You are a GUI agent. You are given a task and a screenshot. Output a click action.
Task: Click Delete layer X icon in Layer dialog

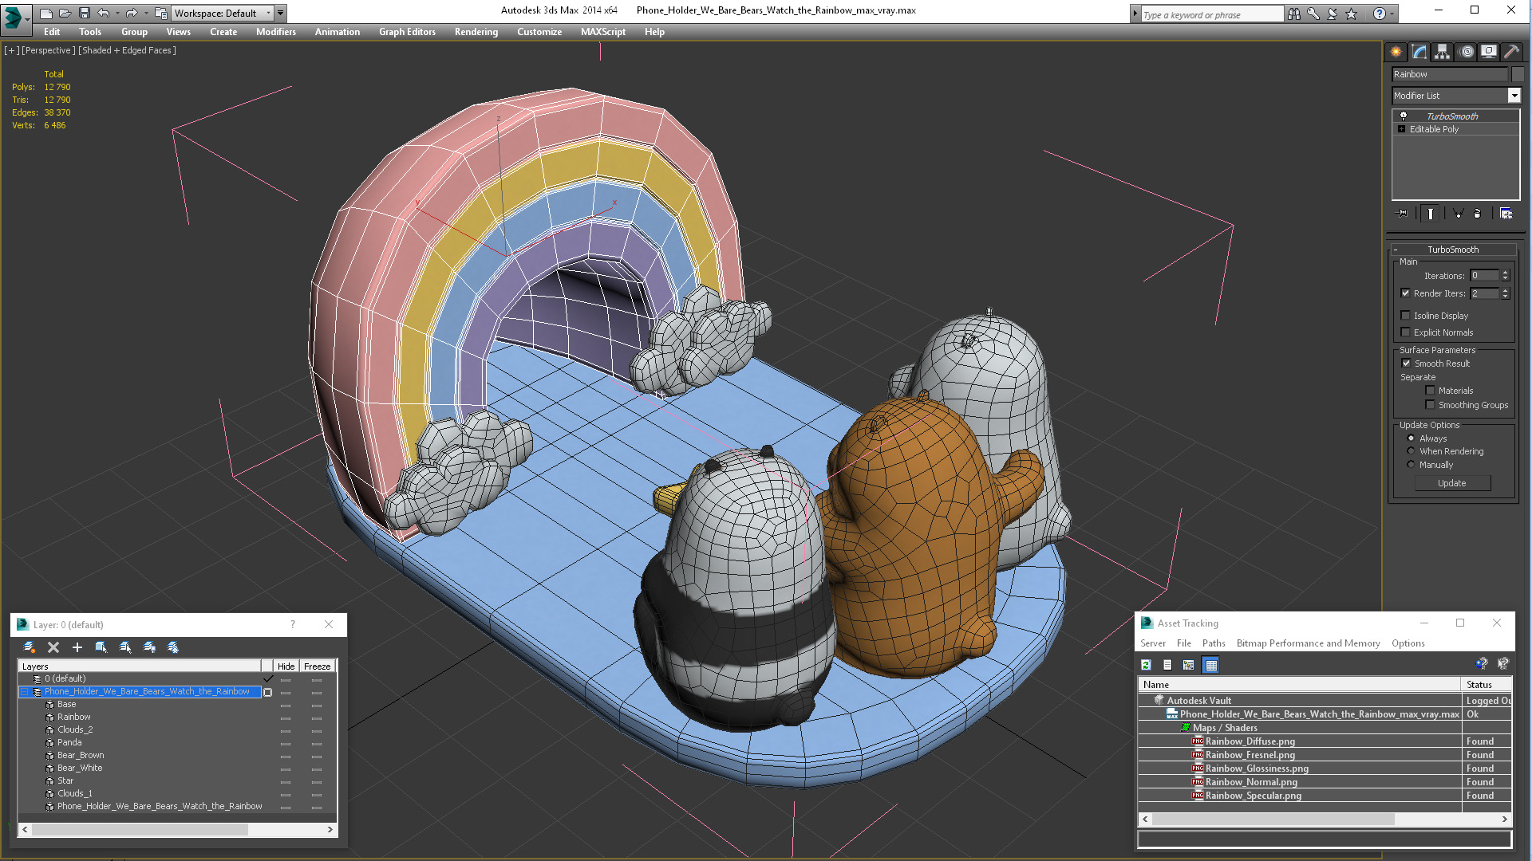[53, 647]
